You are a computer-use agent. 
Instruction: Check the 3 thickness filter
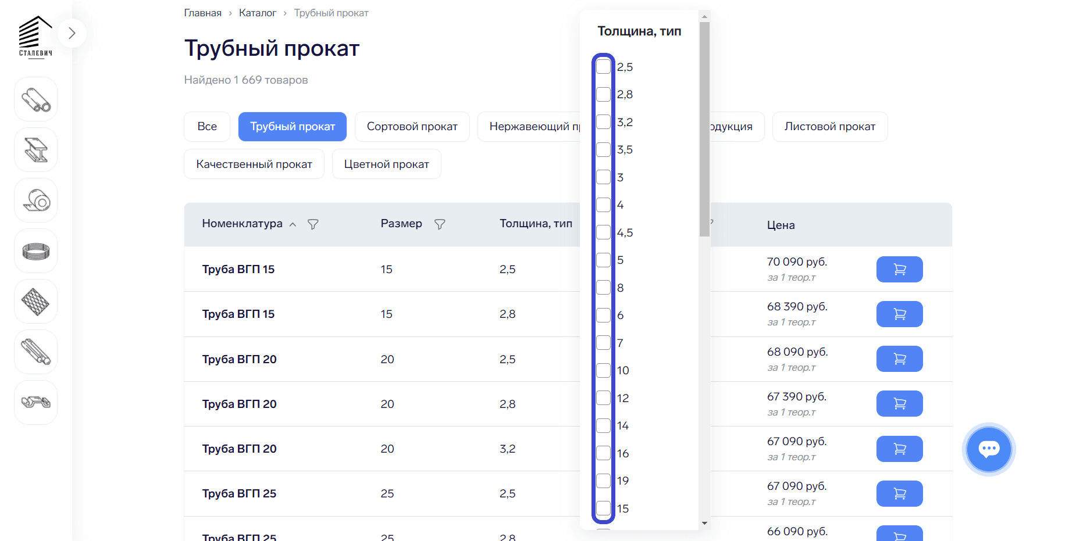(604, 177)
